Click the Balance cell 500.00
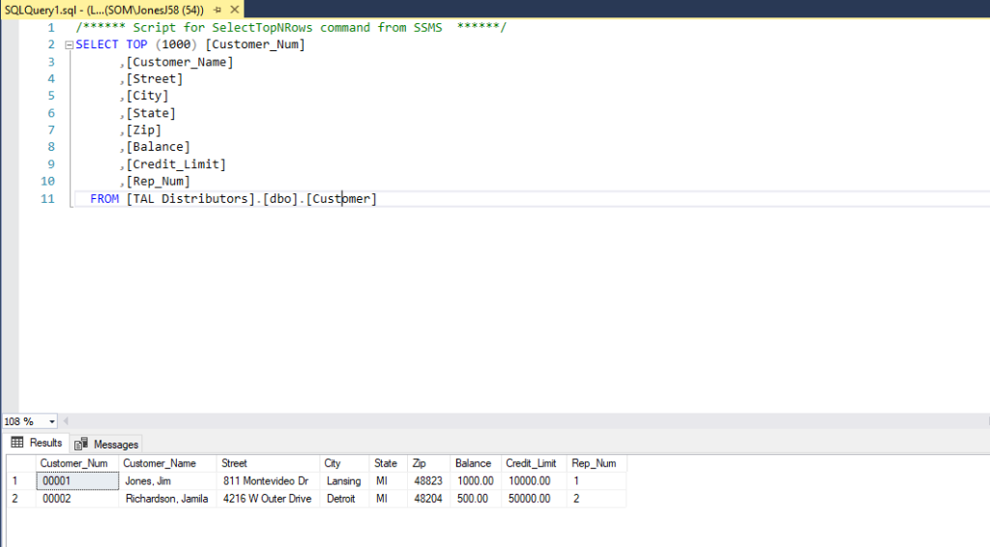 tap(476, 499)
